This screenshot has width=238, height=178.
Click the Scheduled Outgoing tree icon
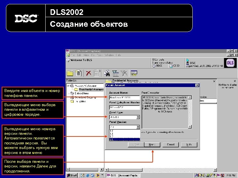tap(72, 97)
